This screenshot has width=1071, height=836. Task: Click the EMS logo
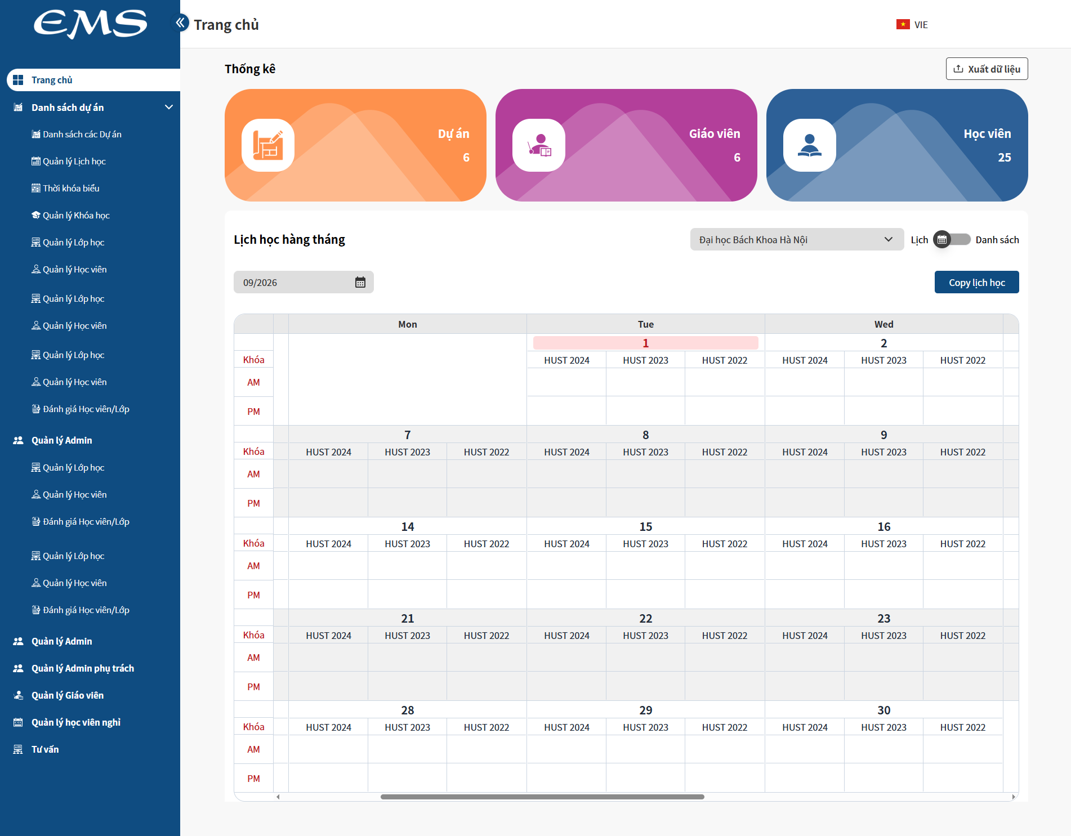tap(90, 24)
